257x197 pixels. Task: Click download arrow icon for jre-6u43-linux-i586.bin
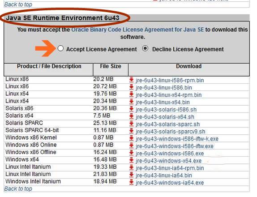(132, 87)
